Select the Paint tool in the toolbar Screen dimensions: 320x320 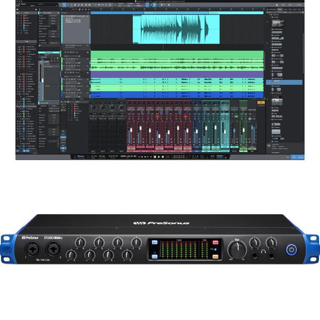[x=78, y=5]
